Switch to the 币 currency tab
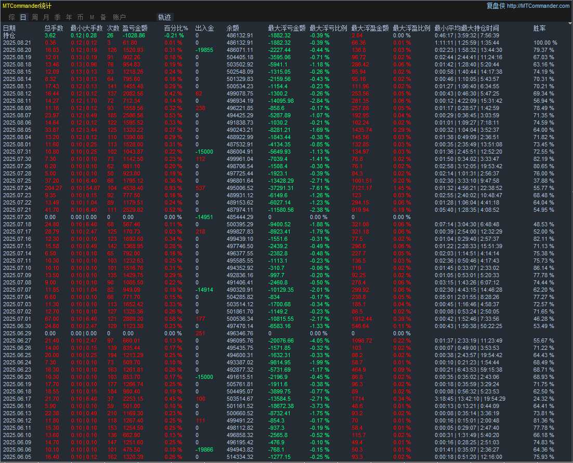This screenshot has width=573, height=463. tap(80, 17)
